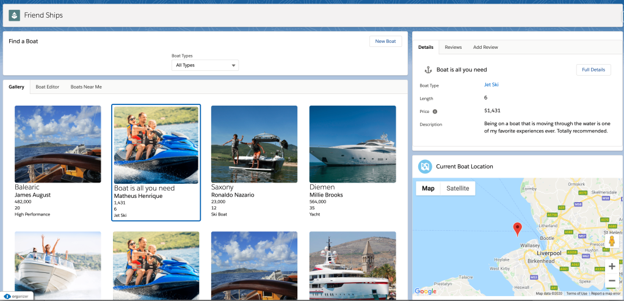
Task: Click the New Boat button
Action: [385, 41]
